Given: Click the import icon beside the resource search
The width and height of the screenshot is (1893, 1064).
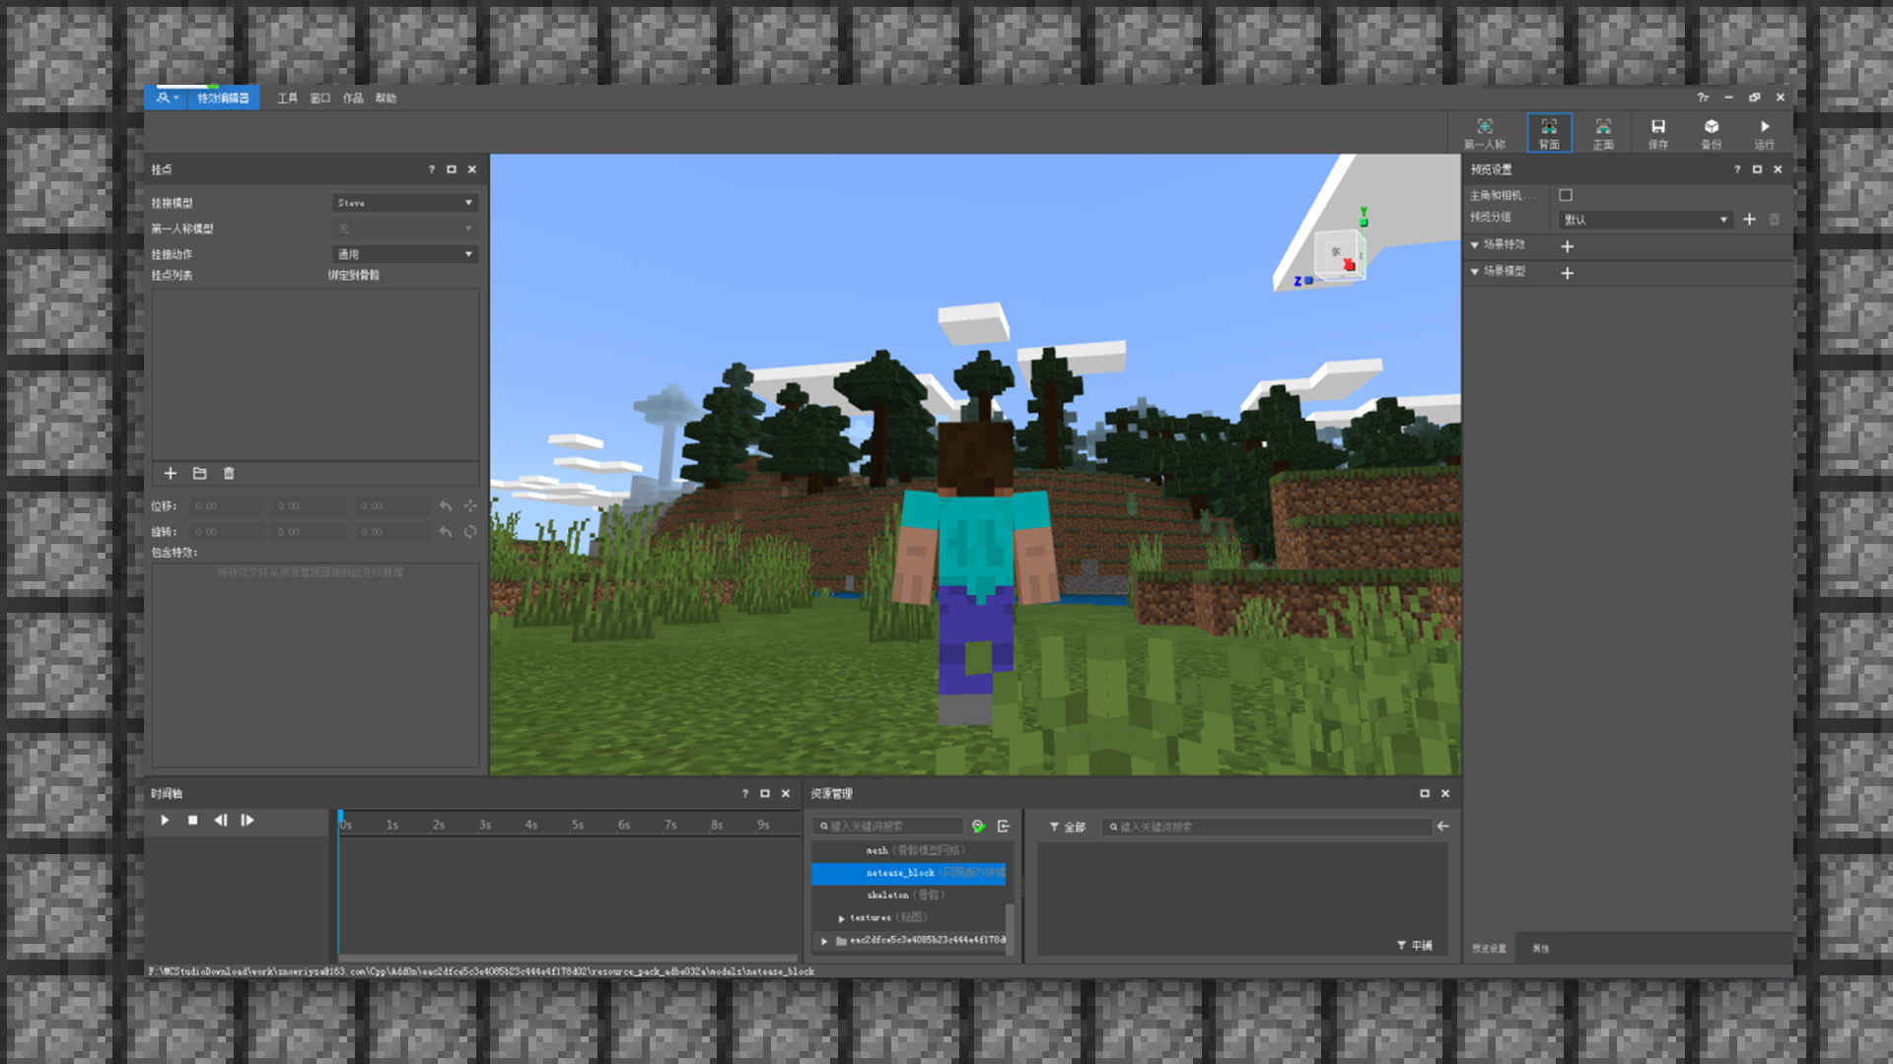Looking at the screenshot, I should pyautogui.click(x=1004, y=827).
